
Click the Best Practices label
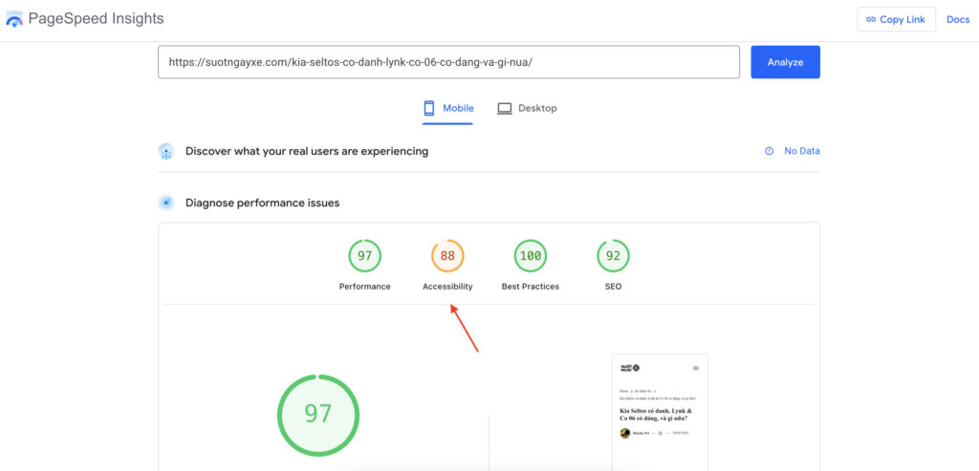tap(530, 287)
